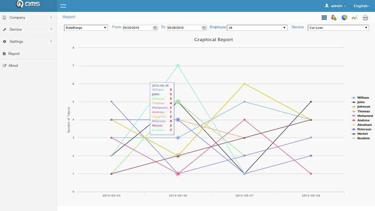Open the Car Loan service dropdown
This screenshot has height=211, width=375.
[x=338, y=28]
